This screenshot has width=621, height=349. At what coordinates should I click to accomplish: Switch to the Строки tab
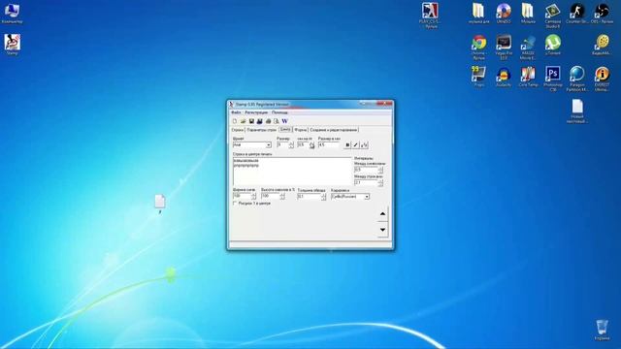pyautogui.click(x=237, y=130)
